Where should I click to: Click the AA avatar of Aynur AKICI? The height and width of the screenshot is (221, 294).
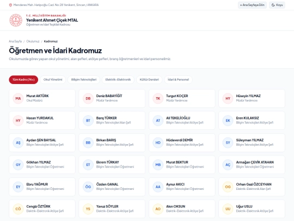click(x=158, y=187)
